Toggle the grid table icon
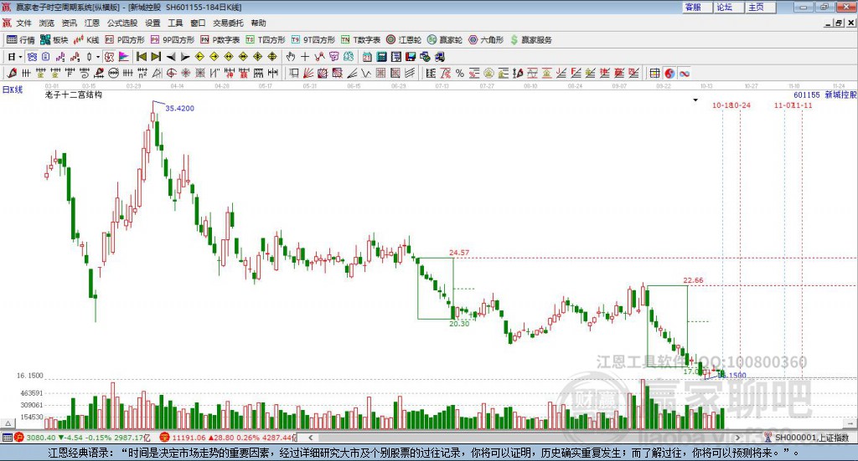858x461 pixels. click(655, 73)
